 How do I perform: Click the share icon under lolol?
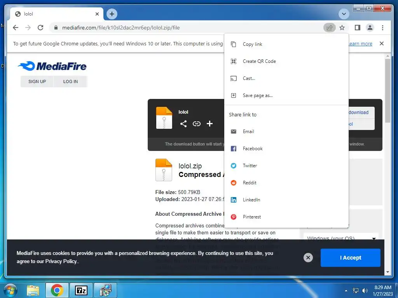point(183,124)
